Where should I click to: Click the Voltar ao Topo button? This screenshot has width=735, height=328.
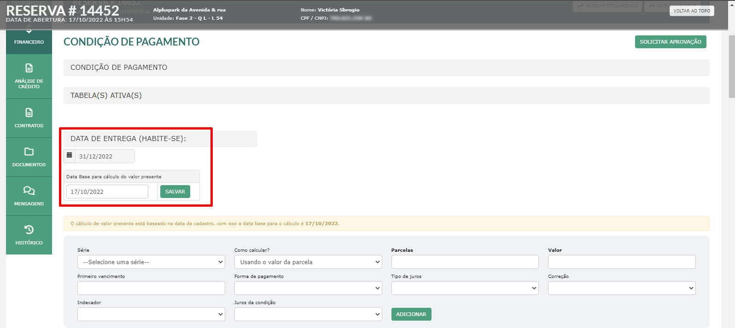click(692, 11)
